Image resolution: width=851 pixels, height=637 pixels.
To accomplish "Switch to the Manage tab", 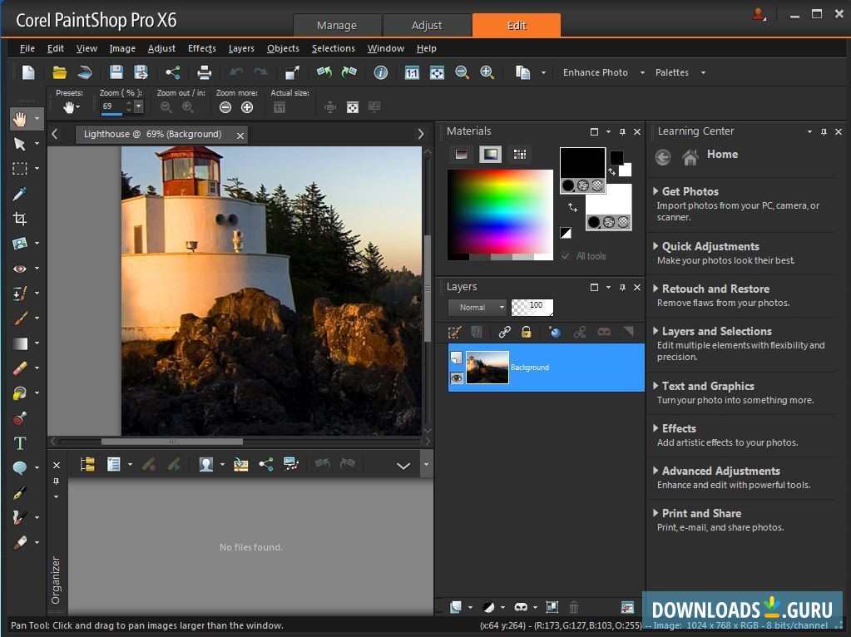I will pyautogui.click(x=337, y=25).
